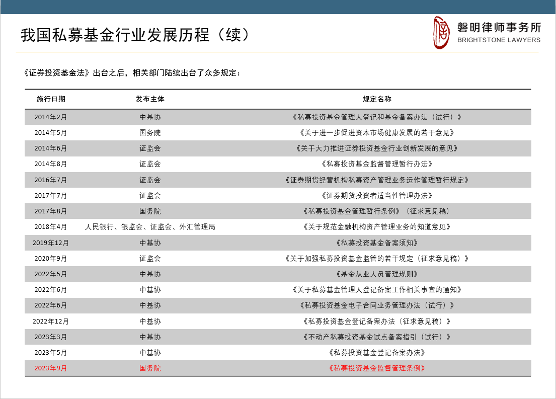This screenshot has height=399, width=556.
Task: Select 《关于大力推进证券投资基金行业创新发展的意见》
Action: (377, 148)
